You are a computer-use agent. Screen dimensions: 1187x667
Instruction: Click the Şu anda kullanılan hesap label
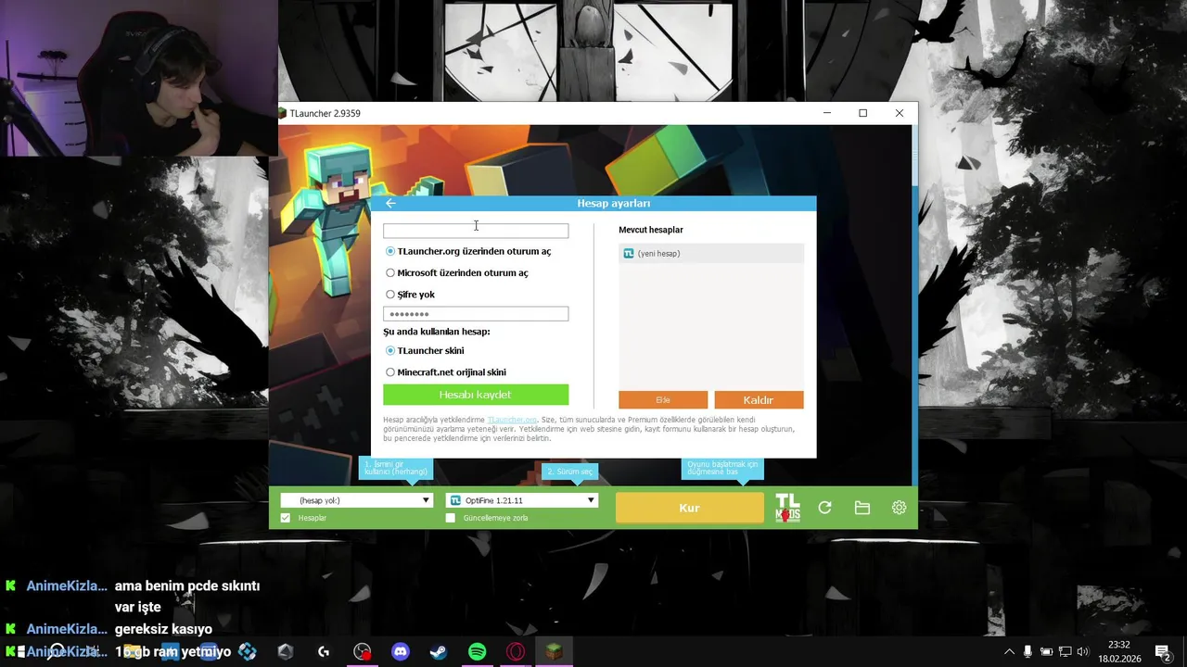pos(437,332)
